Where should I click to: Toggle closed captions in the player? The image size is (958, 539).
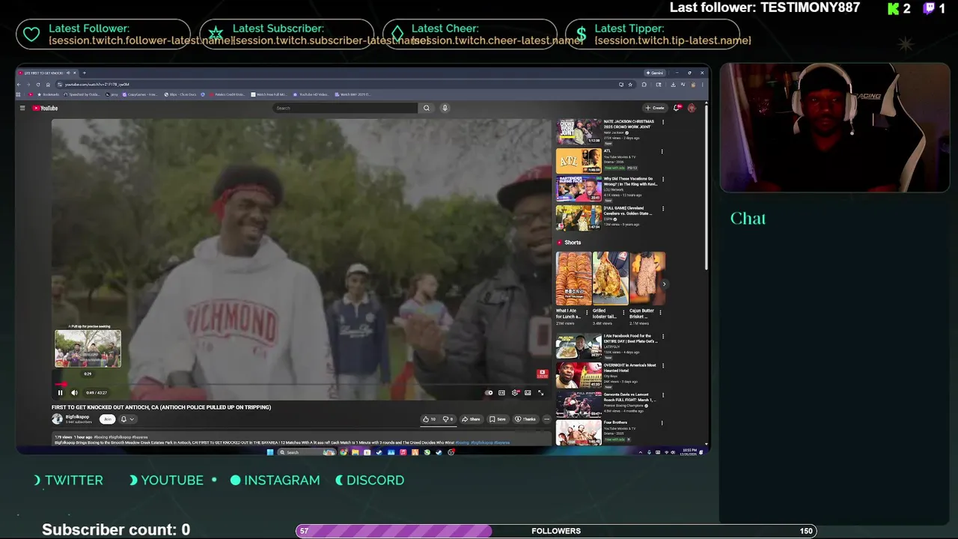(501, 392)
